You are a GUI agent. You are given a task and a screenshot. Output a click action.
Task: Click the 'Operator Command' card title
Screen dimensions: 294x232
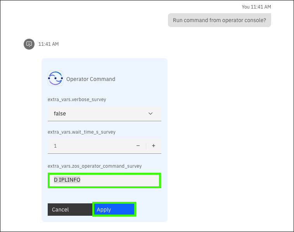click(x=91, y=79)
